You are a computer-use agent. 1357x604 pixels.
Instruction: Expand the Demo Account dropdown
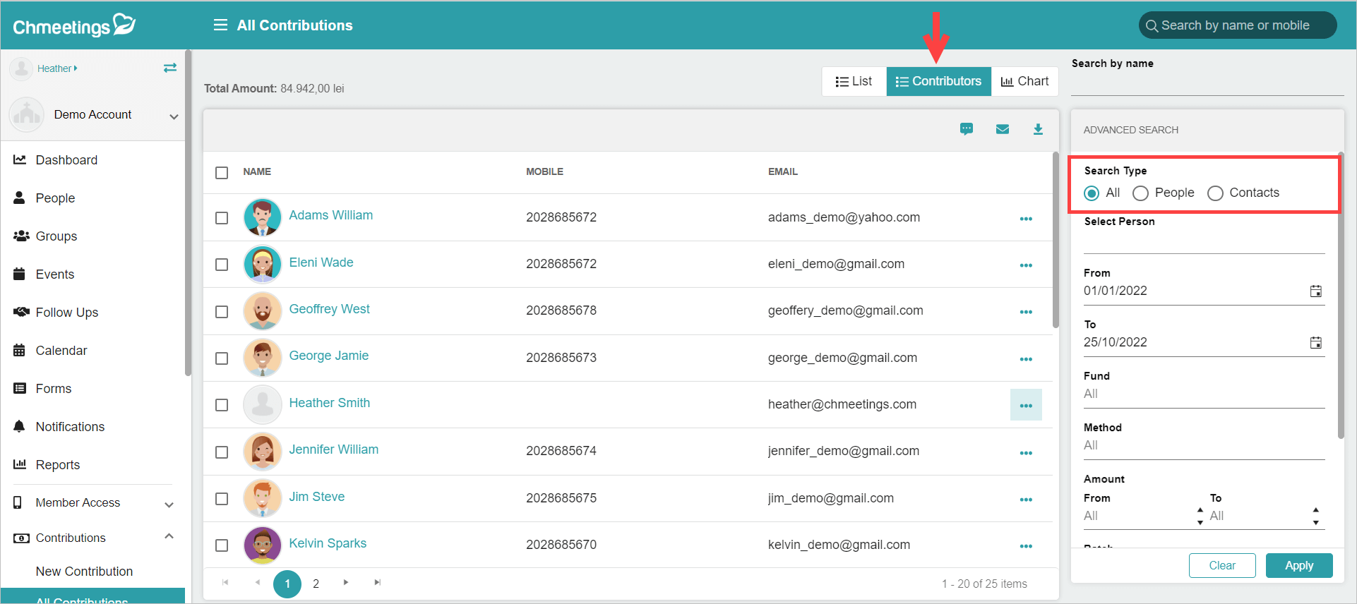click(x=174, y=116)
